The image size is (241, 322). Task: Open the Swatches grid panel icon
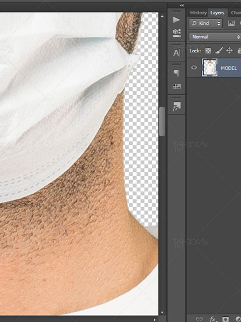click(x=177, y=86)
